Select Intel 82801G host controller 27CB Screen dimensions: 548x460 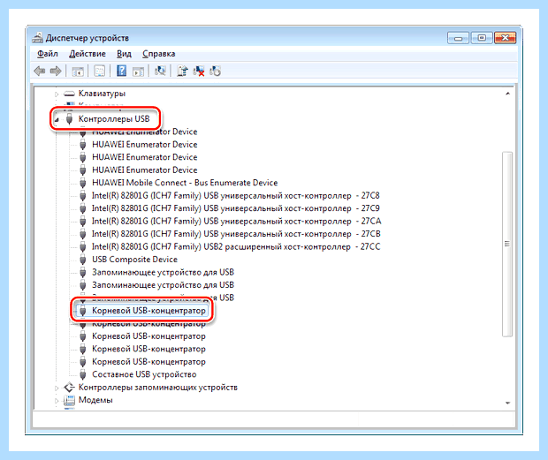coord(236,234)
